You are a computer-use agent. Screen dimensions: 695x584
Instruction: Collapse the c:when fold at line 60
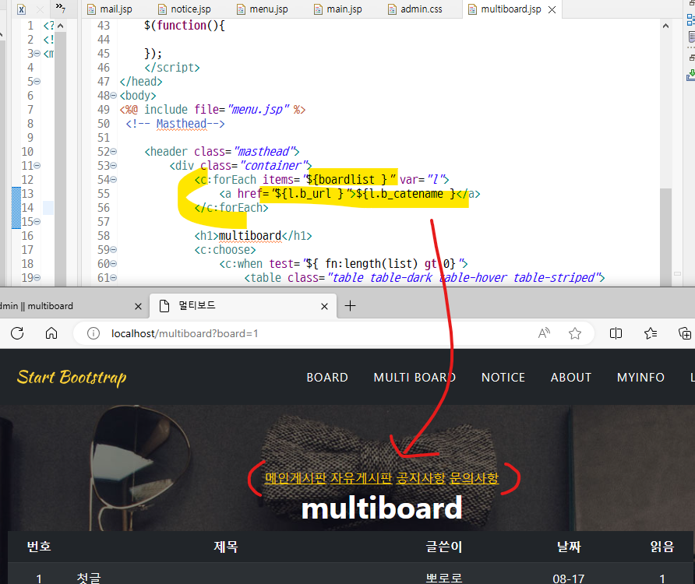pyautogui.click(x=114, y=264)
